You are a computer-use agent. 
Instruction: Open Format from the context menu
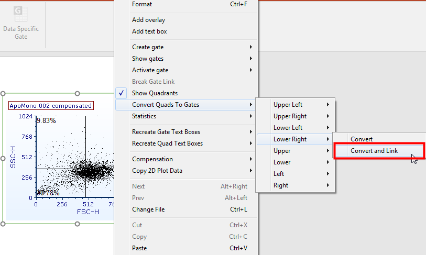(142, 4)
